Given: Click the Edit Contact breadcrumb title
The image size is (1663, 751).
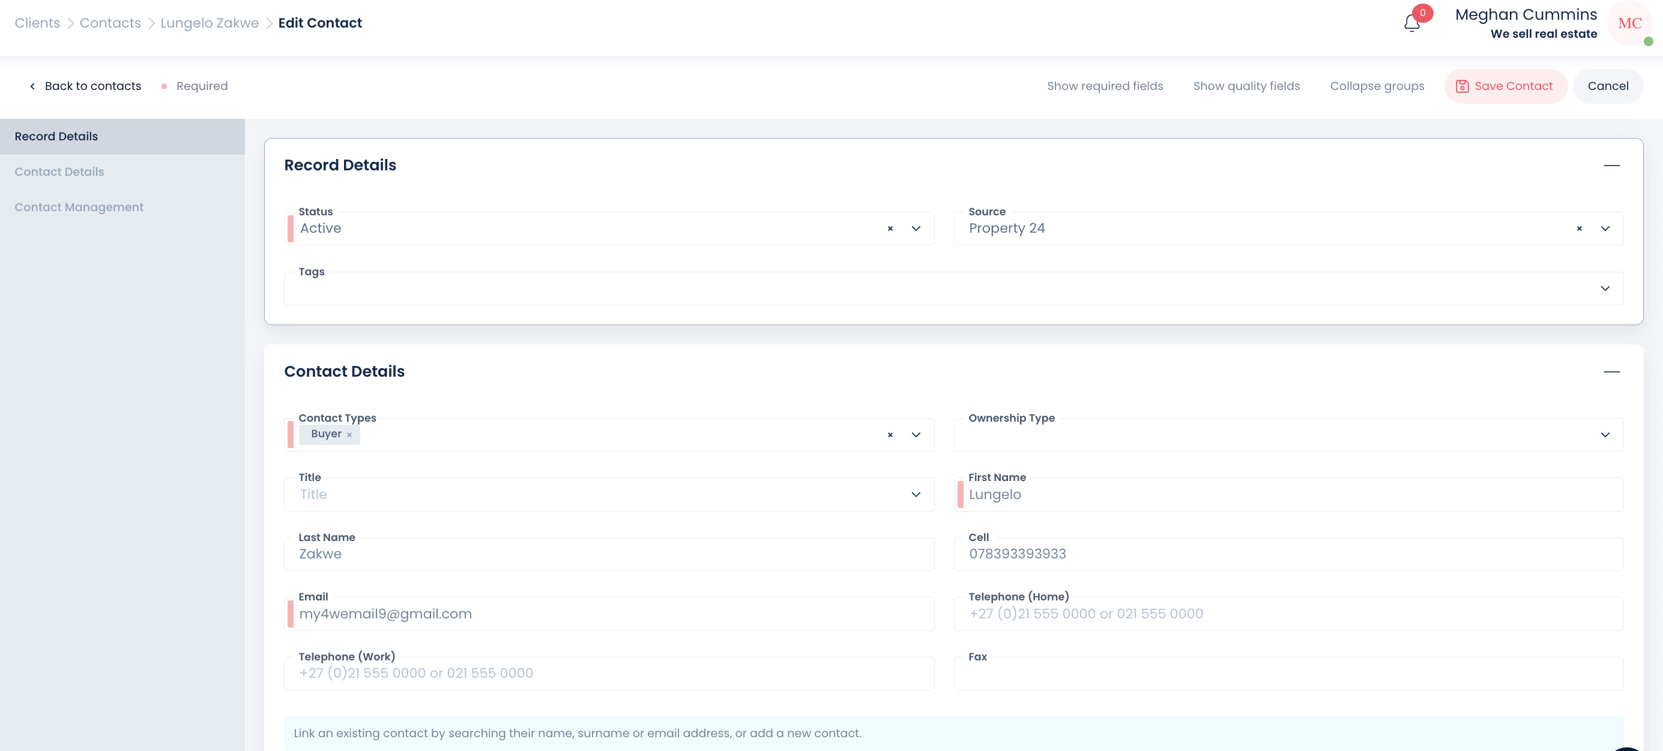Looking at the screenshot, I should [320, 23].
